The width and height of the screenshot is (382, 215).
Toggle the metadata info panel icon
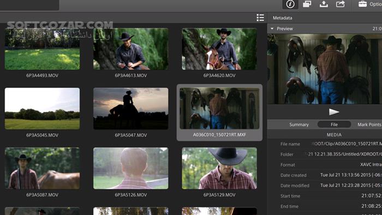(290, 4)
